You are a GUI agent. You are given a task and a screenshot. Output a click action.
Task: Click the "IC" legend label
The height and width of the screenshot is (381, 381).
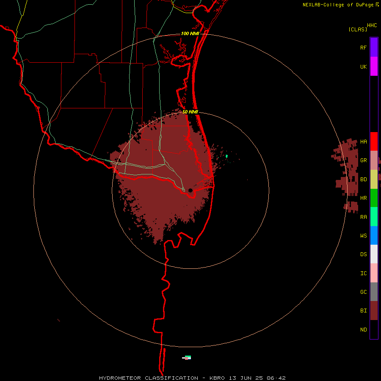[x=363, y=273]
